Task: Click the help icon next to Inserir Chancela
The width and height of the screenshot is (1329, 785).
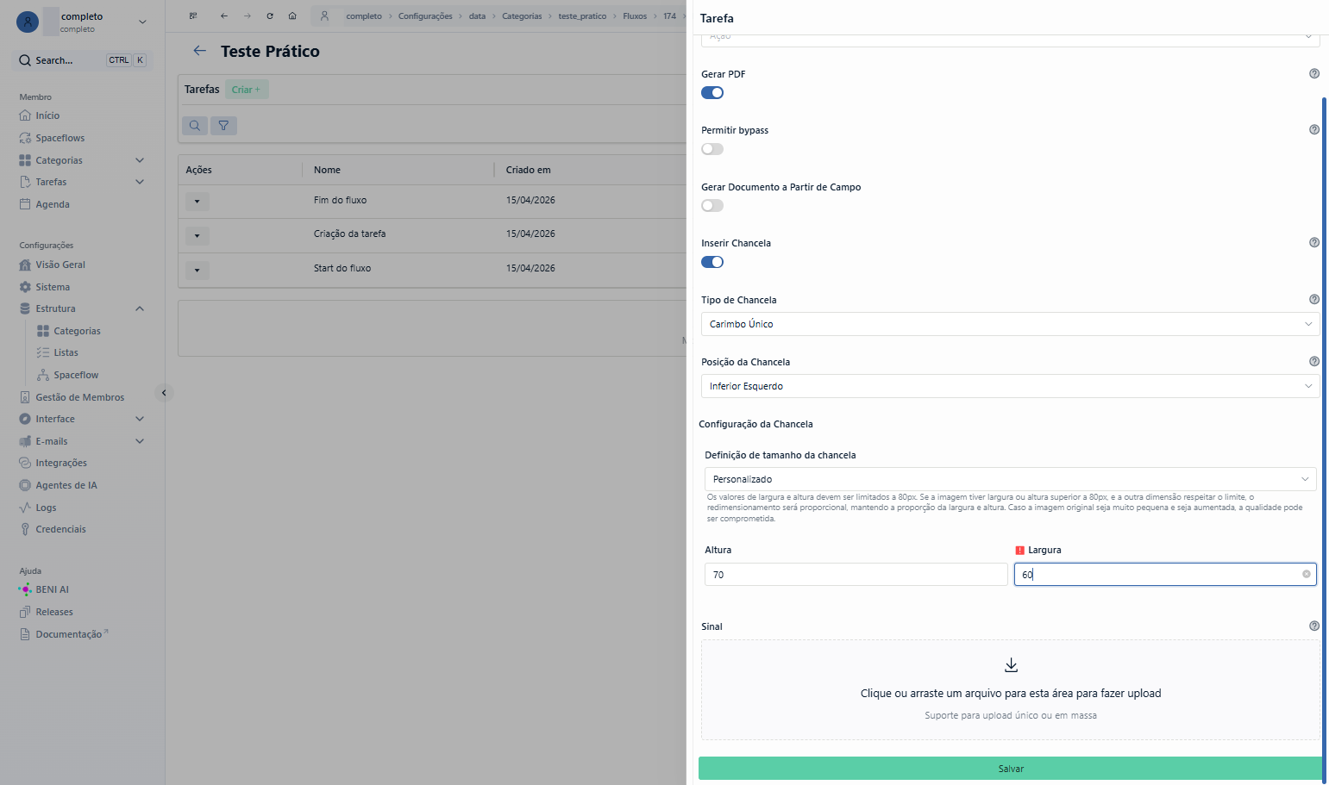Action: [x=1314, y=242]
